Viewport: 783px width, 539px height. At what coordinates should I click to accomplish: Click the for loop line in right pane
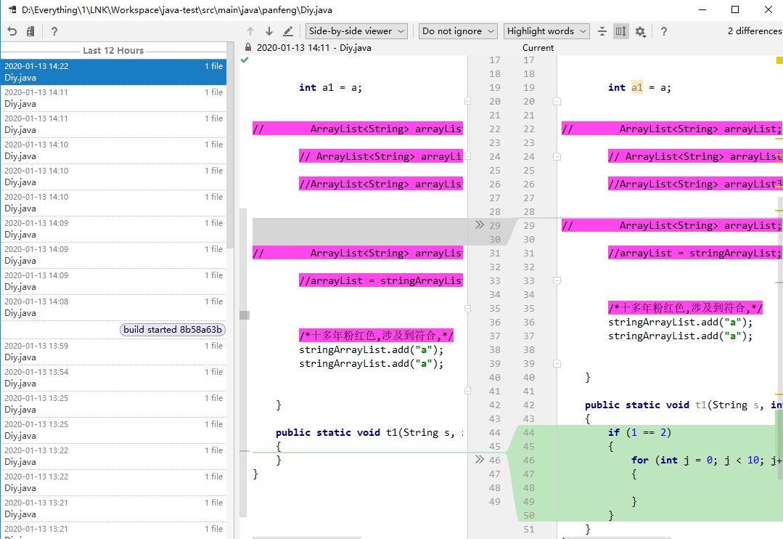point(707,460)
